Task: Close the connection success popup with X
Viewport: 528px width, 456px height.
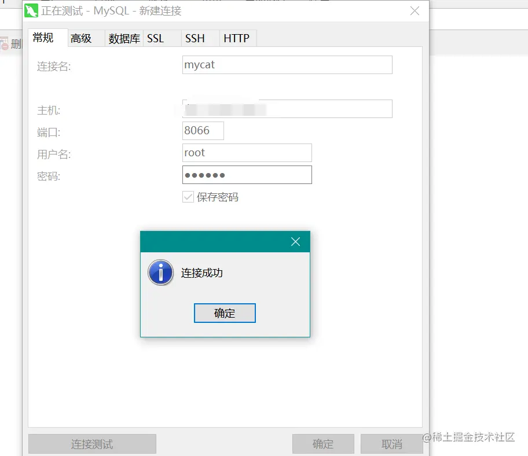Action: [295, 242]
